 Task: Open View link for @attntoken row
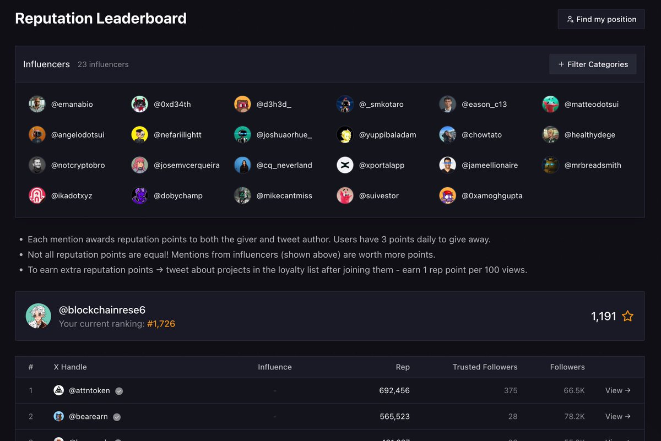click(x=618, y=390)
